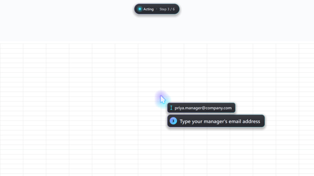
Task: Click the 'Step 3 / 6' progress text
Action: (167, 9)
